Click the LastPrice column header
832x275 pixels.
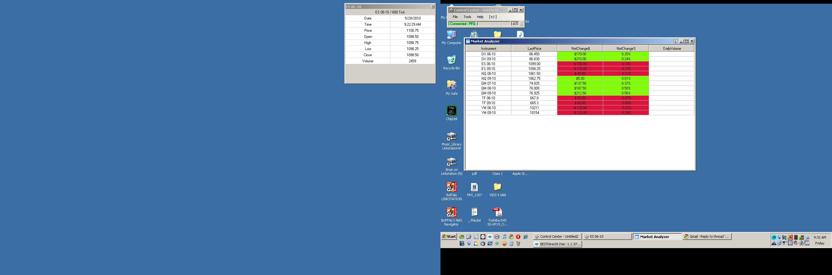click(x=534, y=48)
